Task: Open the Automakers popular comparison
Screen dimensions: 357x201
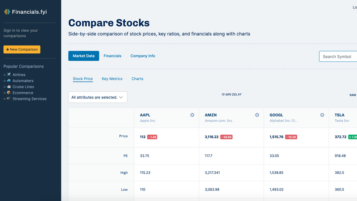Action: (23, 81)
